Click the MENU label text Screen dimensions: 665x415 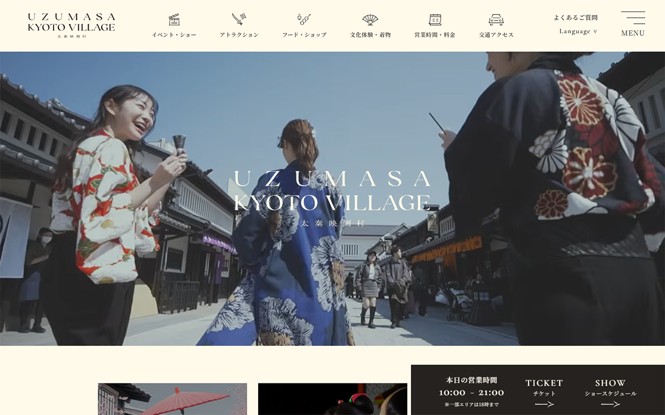coord(633,33)
